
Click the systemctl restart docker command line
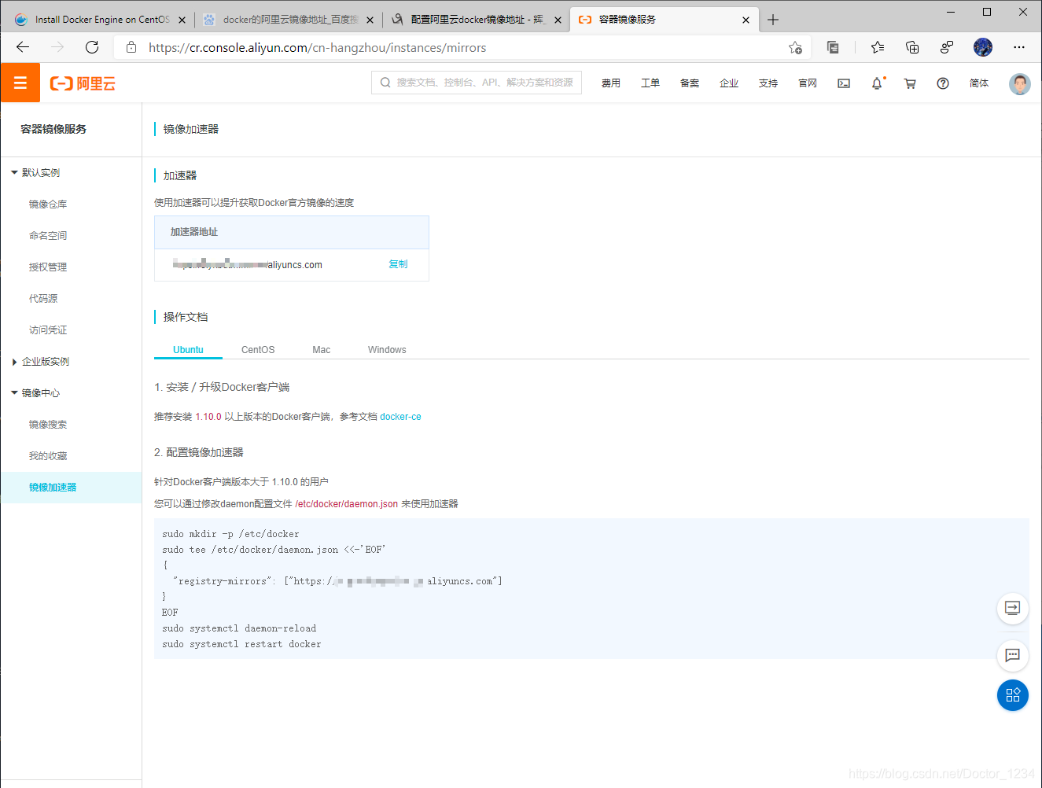(x=241, y=644)
